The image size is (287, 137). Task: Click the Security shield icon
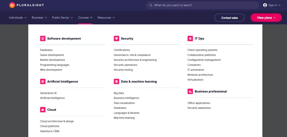[116, 38]
